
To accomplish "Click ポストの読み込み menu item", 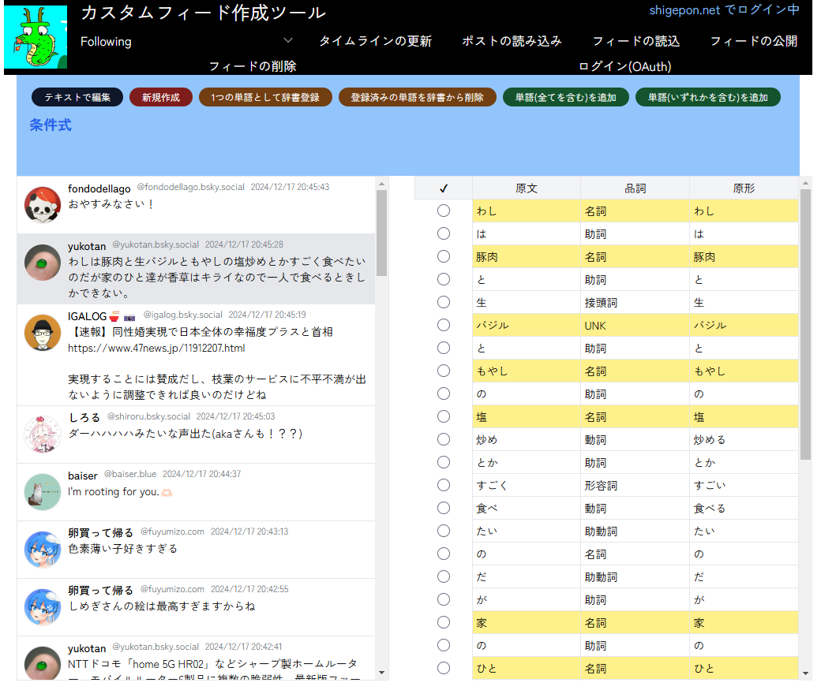I will [512, 41].
